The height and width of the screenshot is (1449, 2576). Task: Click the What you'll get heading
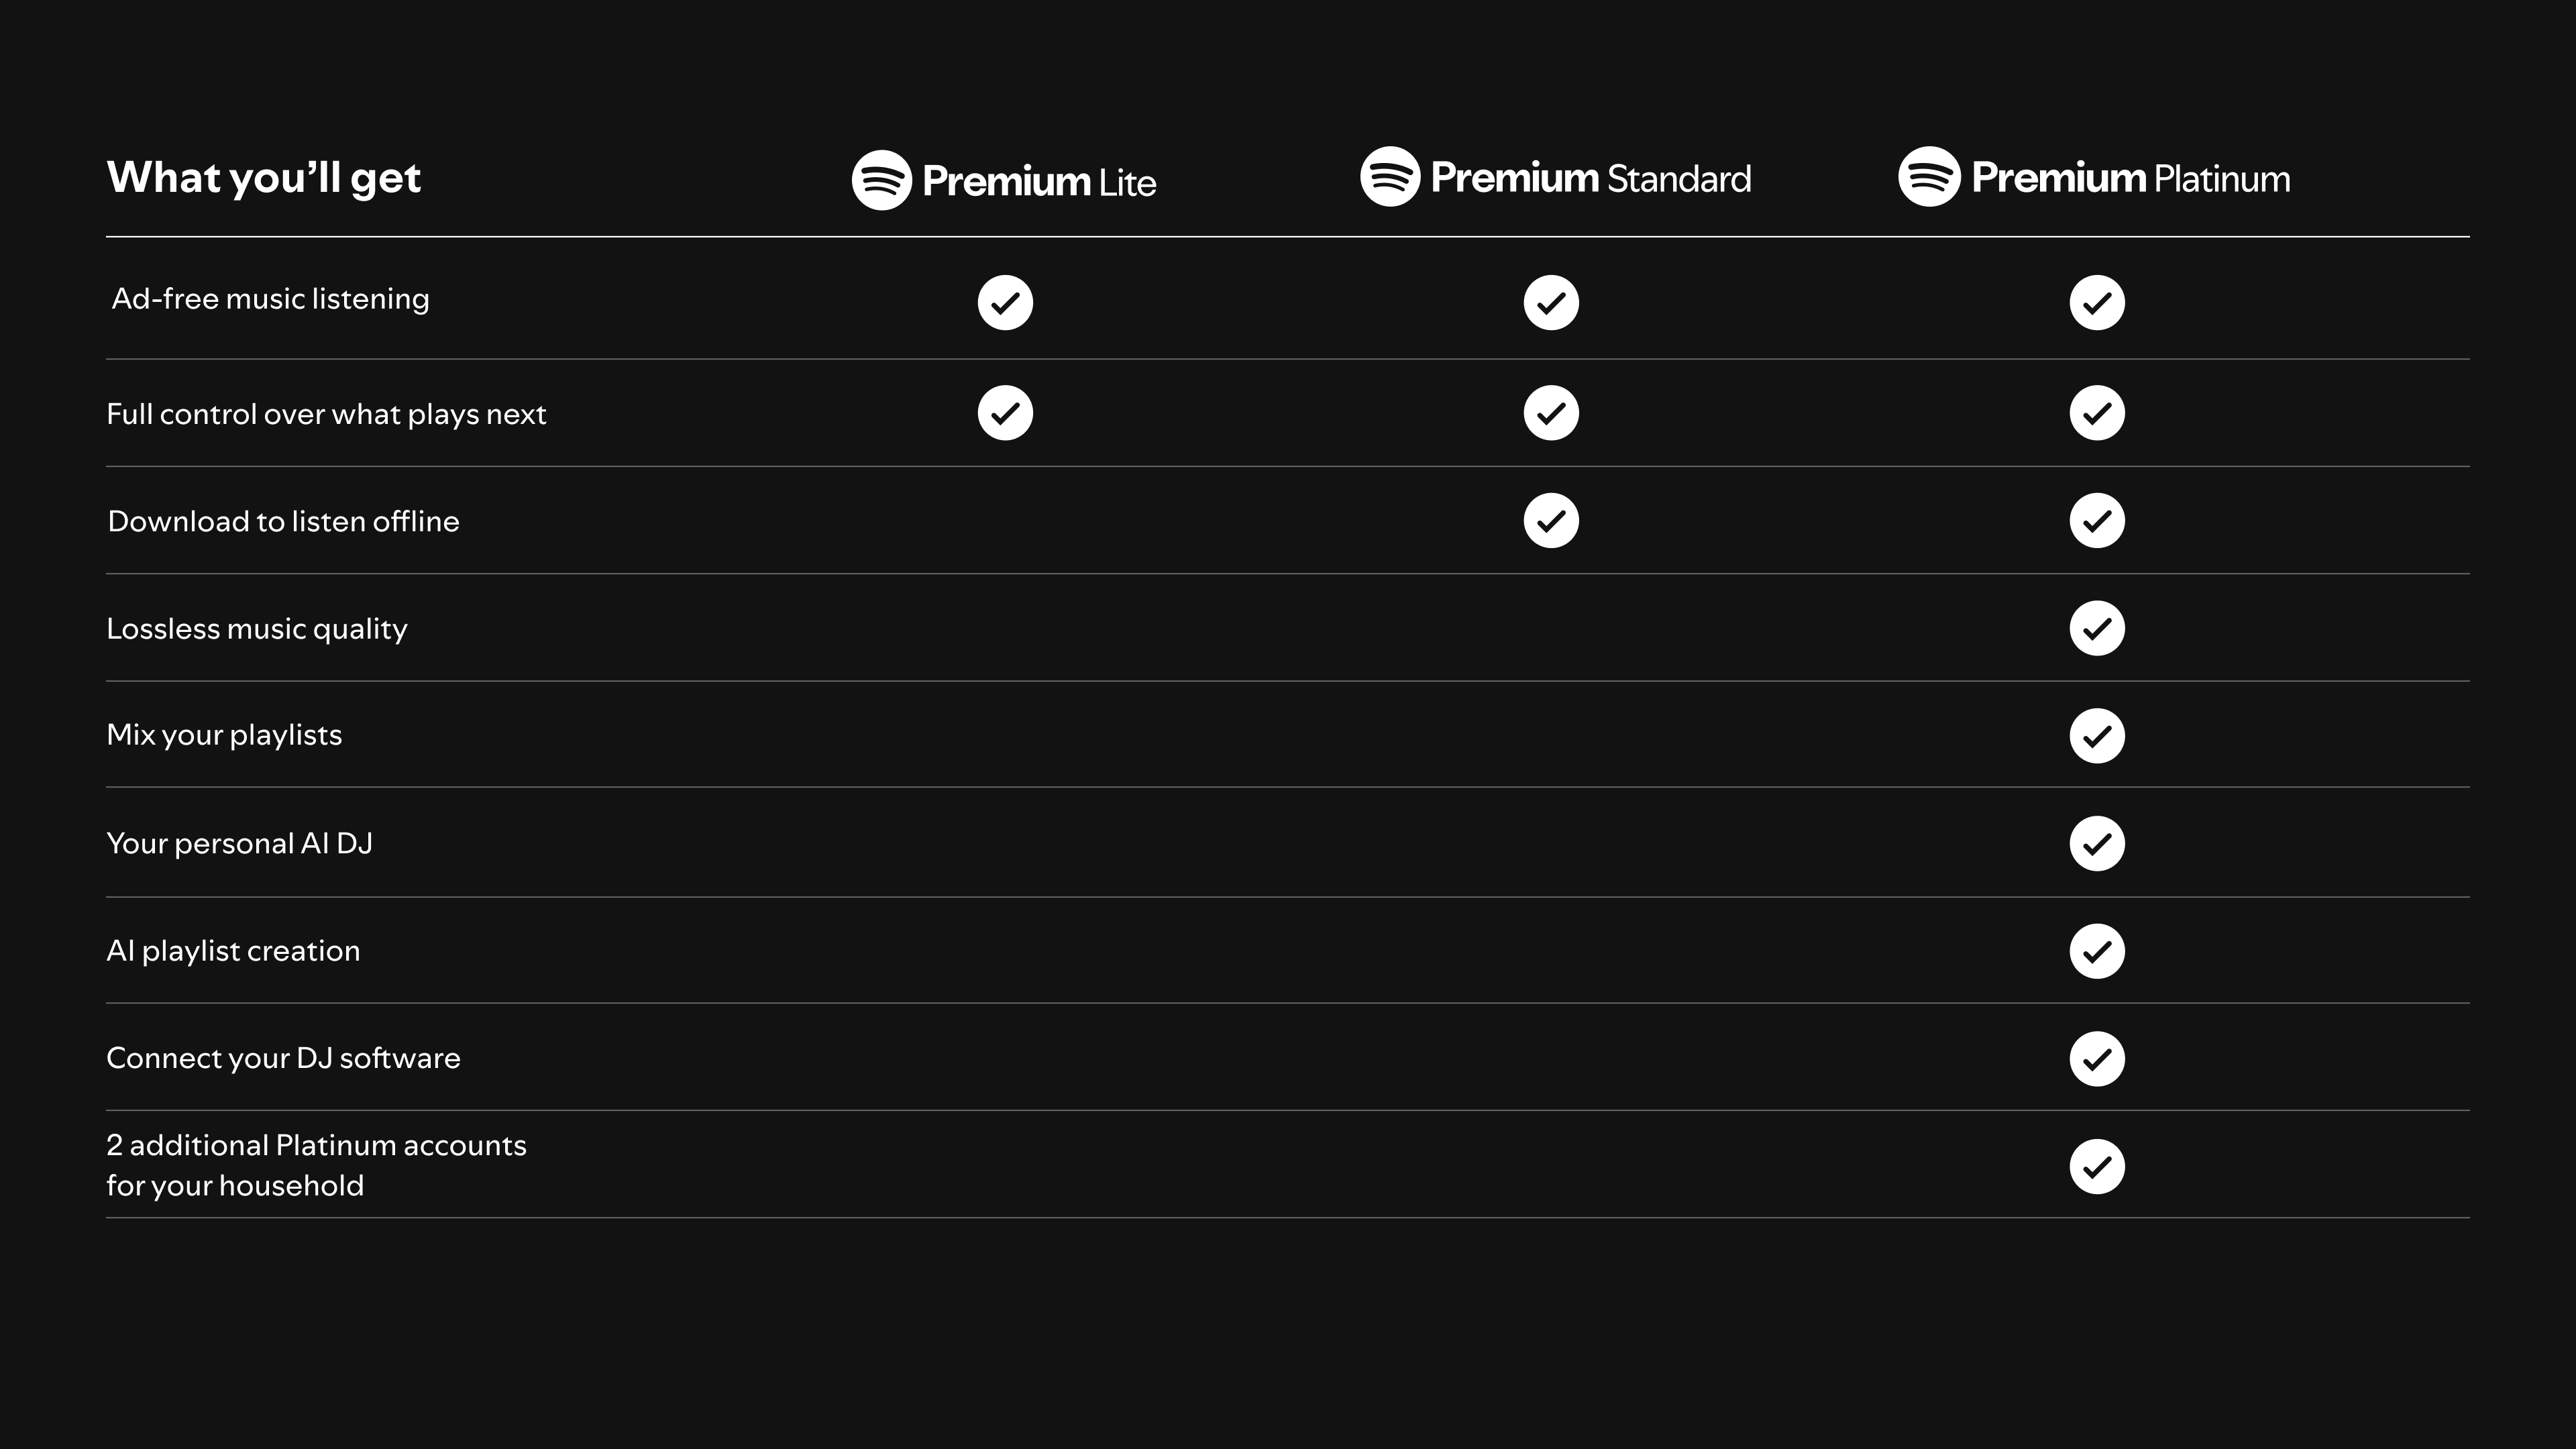[264, 178]
